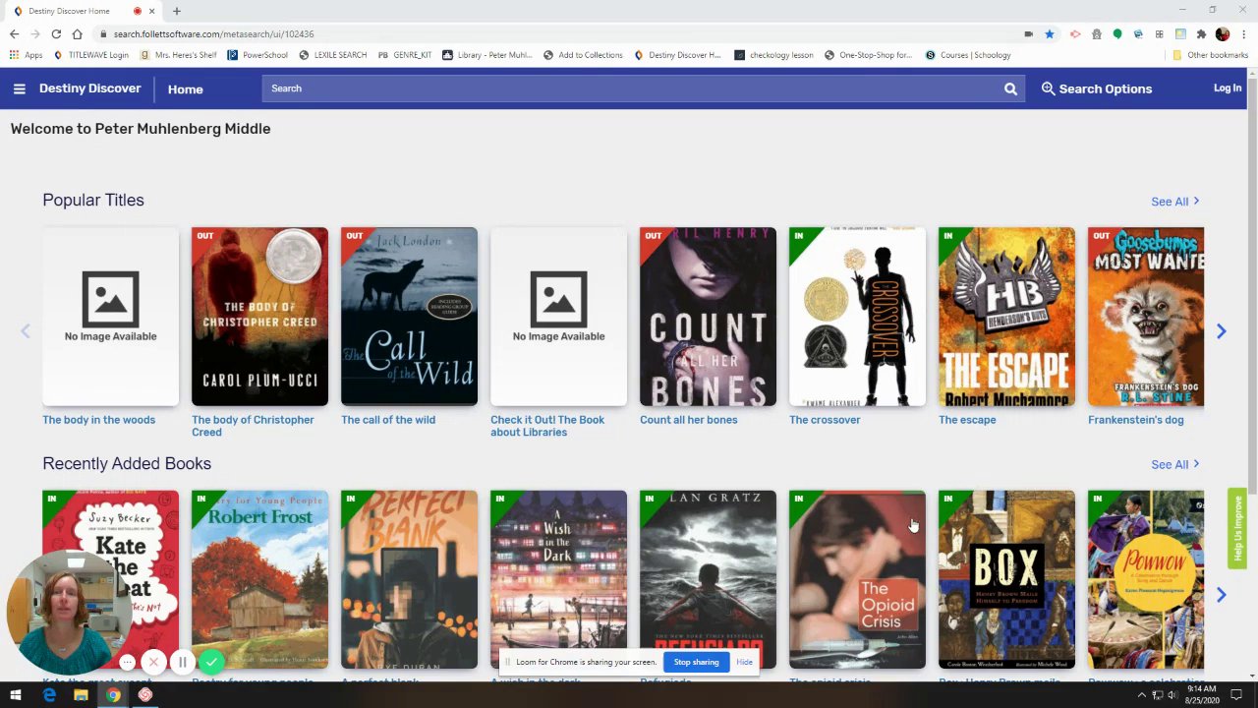Hide the Loom screen sharing notice
The image size is (1258, 708).
pos(744,662)
